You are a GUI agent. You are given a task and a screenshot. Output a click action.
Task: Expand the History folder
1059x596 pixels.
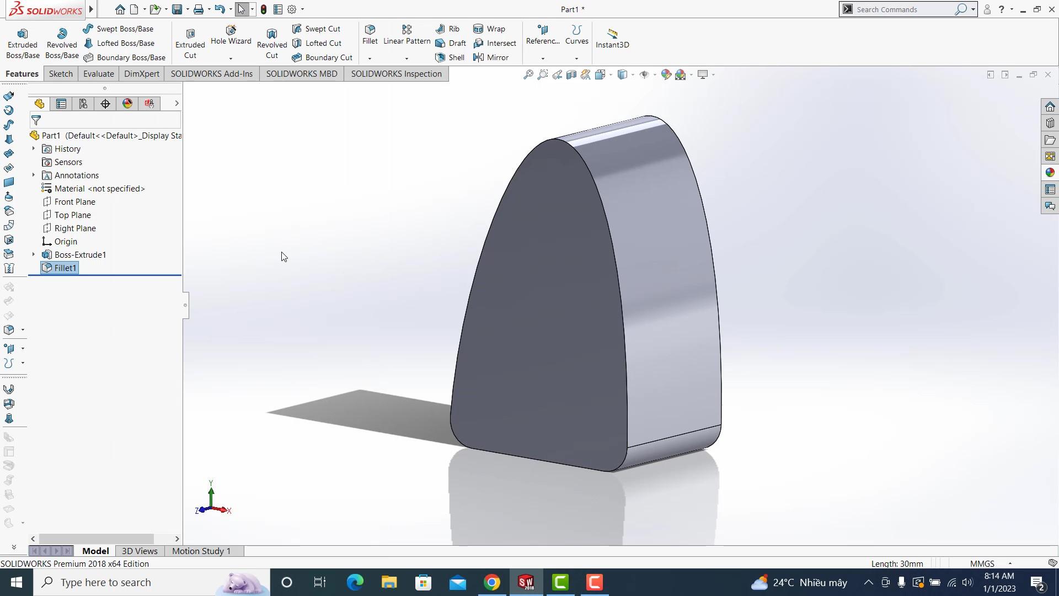34,148
